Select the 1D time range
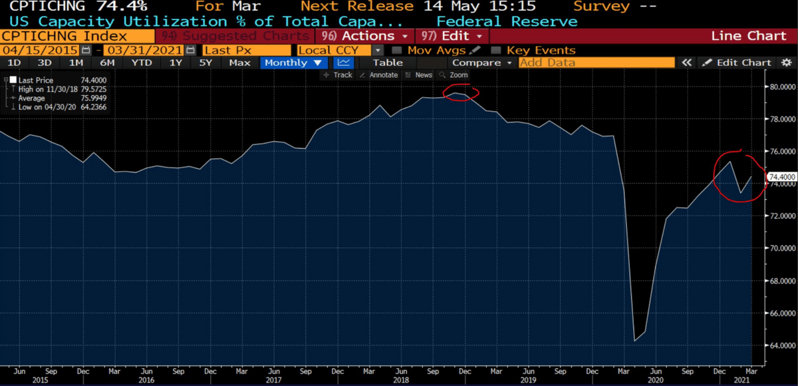Screen dimensions: 798x386 (x=14, y=63)
